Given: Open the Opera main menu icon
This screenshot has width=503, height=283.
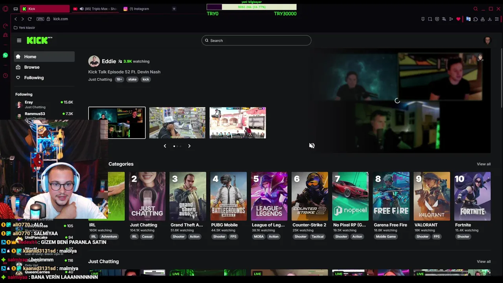Looking at the screenshot, I should (5, 9).
